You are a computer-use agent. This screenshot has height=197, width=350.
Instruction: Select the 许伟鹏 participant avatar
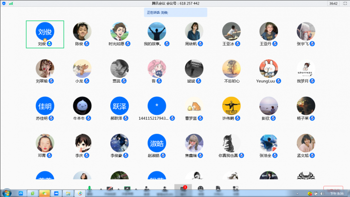click(x=231, y=106)
